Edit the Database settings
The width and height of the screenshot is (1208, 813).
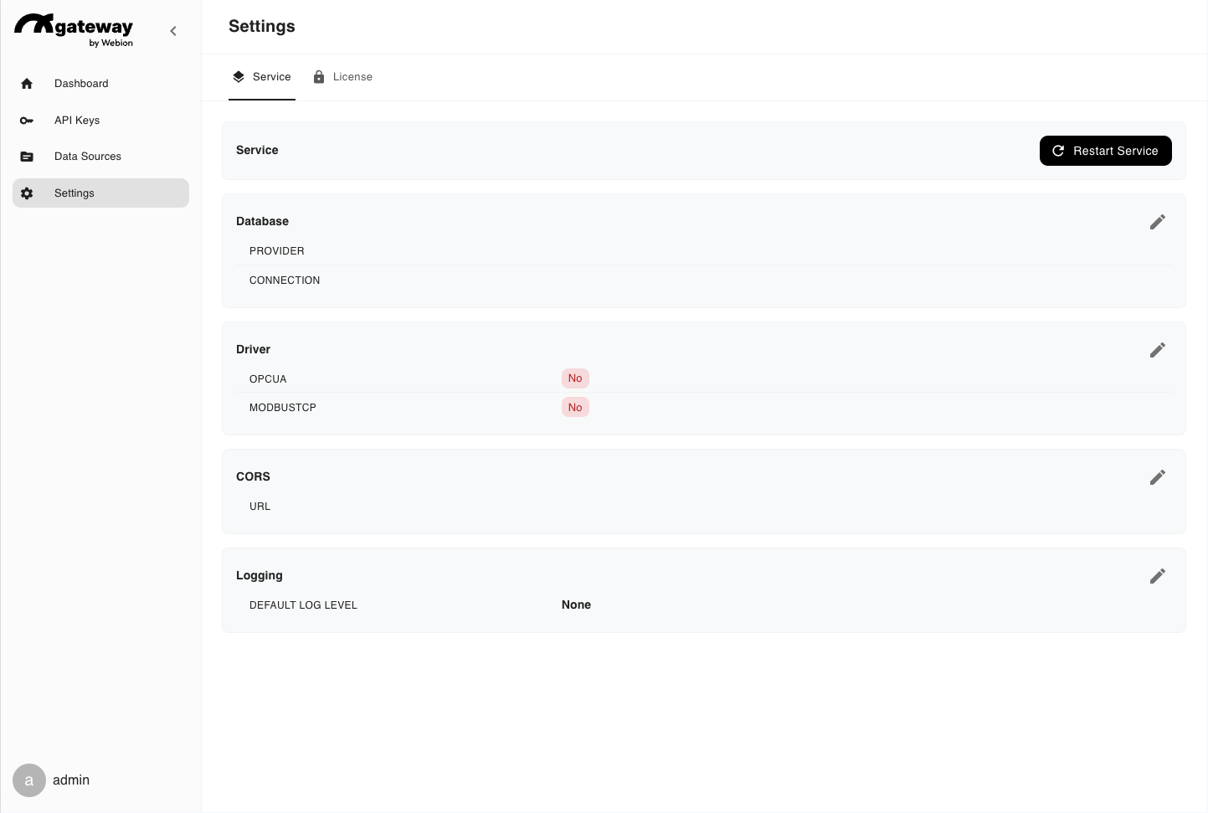tap(1157, 222)
